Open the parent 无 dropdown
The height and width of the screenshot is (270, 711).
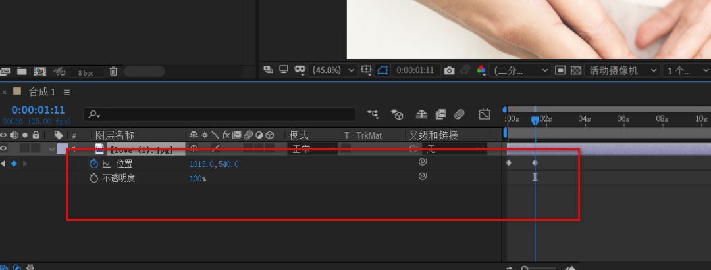(x=454, y=148)
